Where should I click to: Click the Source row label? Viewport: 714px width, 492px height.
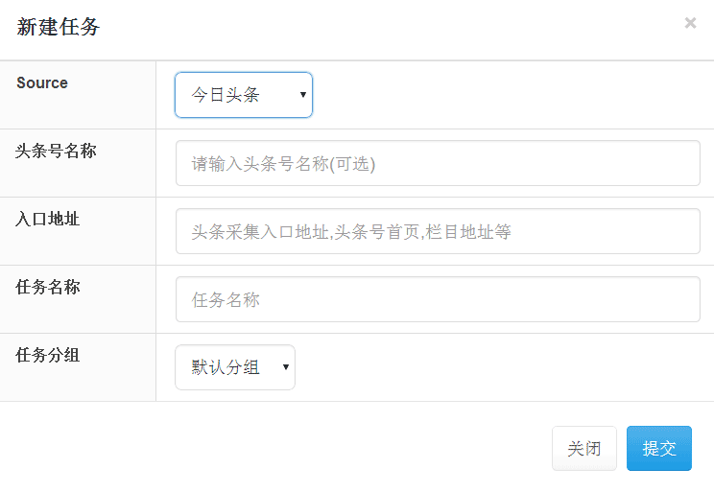pyautogui.click(x=42, y=82)
